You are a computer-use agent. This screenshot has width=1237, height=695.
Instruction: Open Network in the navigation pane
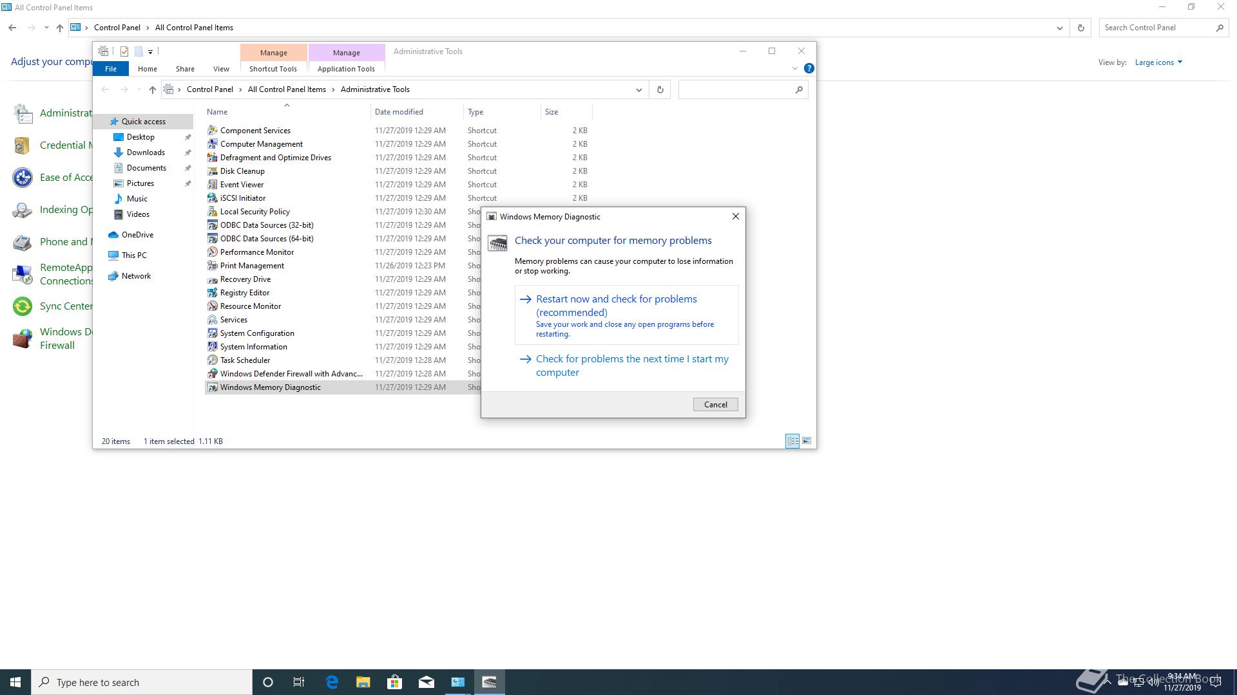point(136,276)
